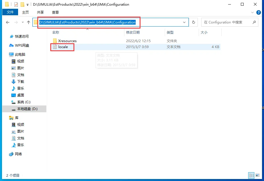Image resolution: width=264 pixels, height=181 pixels.
Task: Click the search magnifier icon
Action: click(254, 22)
